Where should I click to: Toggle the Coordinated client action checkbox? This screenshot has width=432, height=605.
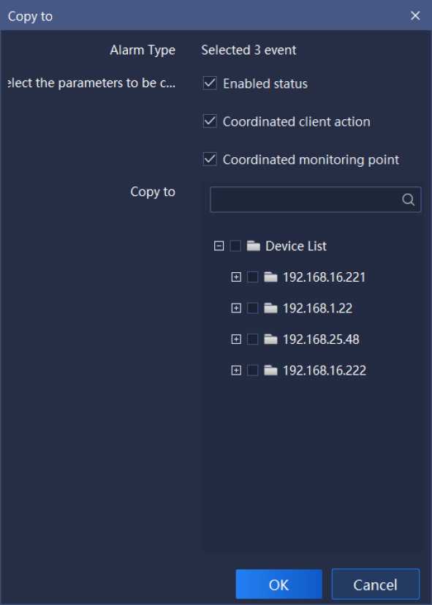click(210, 121)
